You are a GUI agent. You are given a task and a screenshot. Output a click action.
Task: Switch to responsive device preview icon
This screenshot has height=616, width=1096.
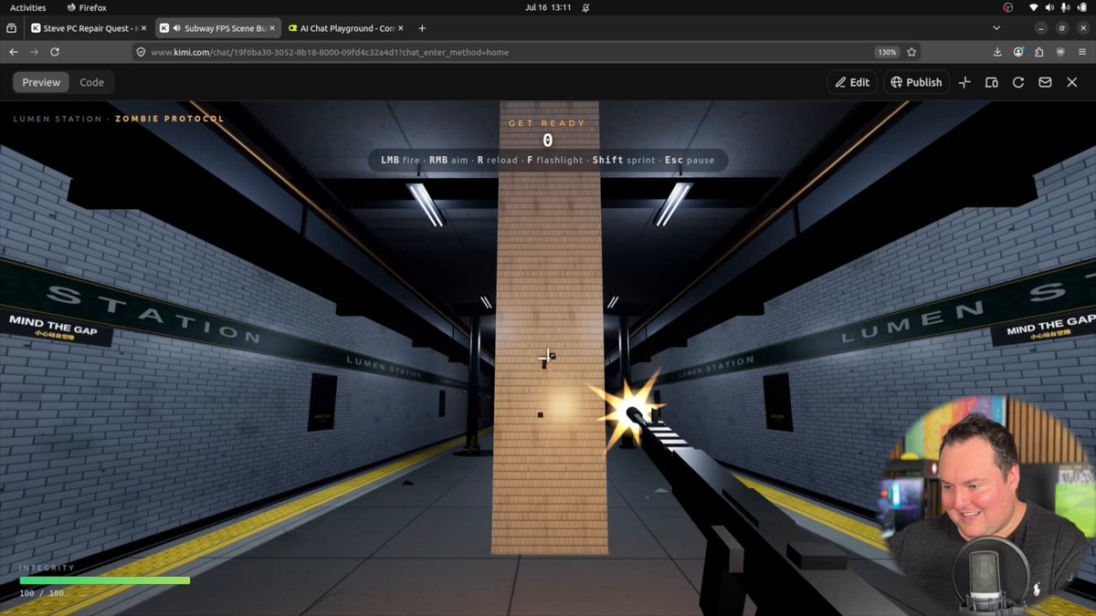click(991, 82)
